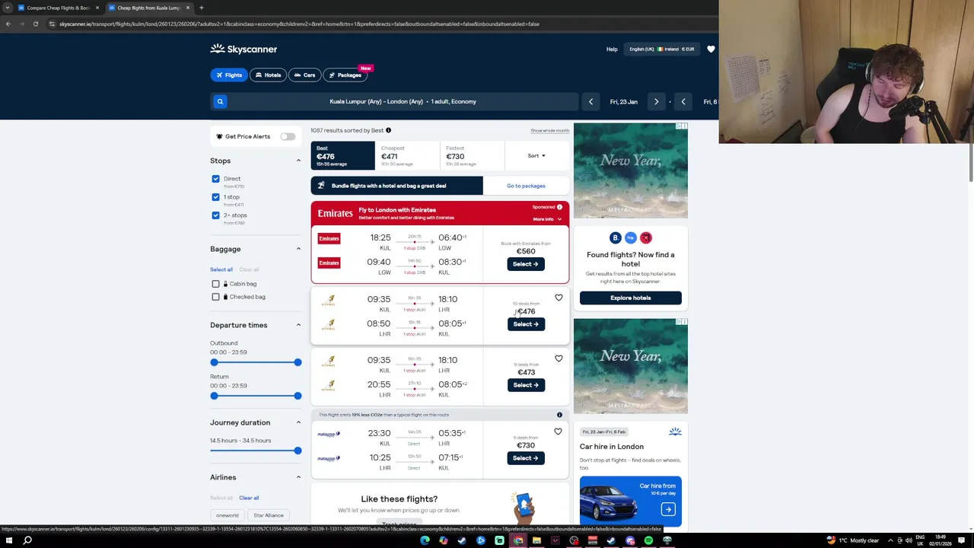The width and height of the screenshot is (974, 548).
Task: Check the Cabin bag checkbox
Action: (x=215, y=284)
